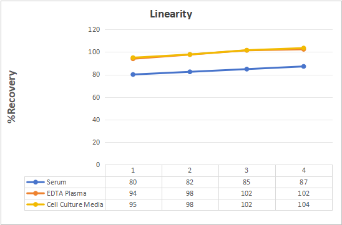Select the Cell Culture Media legend marker

pos(36,204)
